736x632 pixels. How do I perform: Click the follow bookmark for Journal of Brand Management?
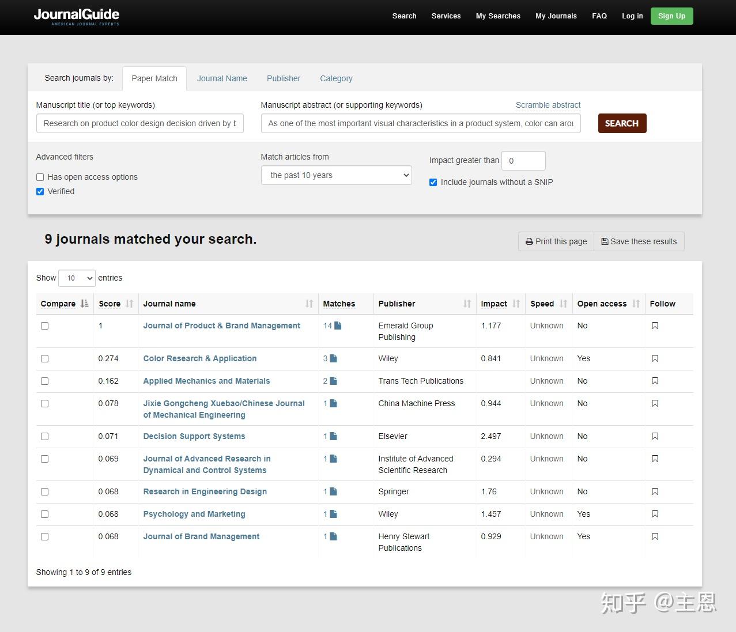(x=655, y=536)
